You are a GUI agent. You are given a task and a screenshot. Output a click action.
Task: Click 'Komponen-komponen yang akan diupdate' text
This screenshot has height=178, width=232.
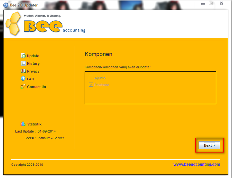[118, 67]
